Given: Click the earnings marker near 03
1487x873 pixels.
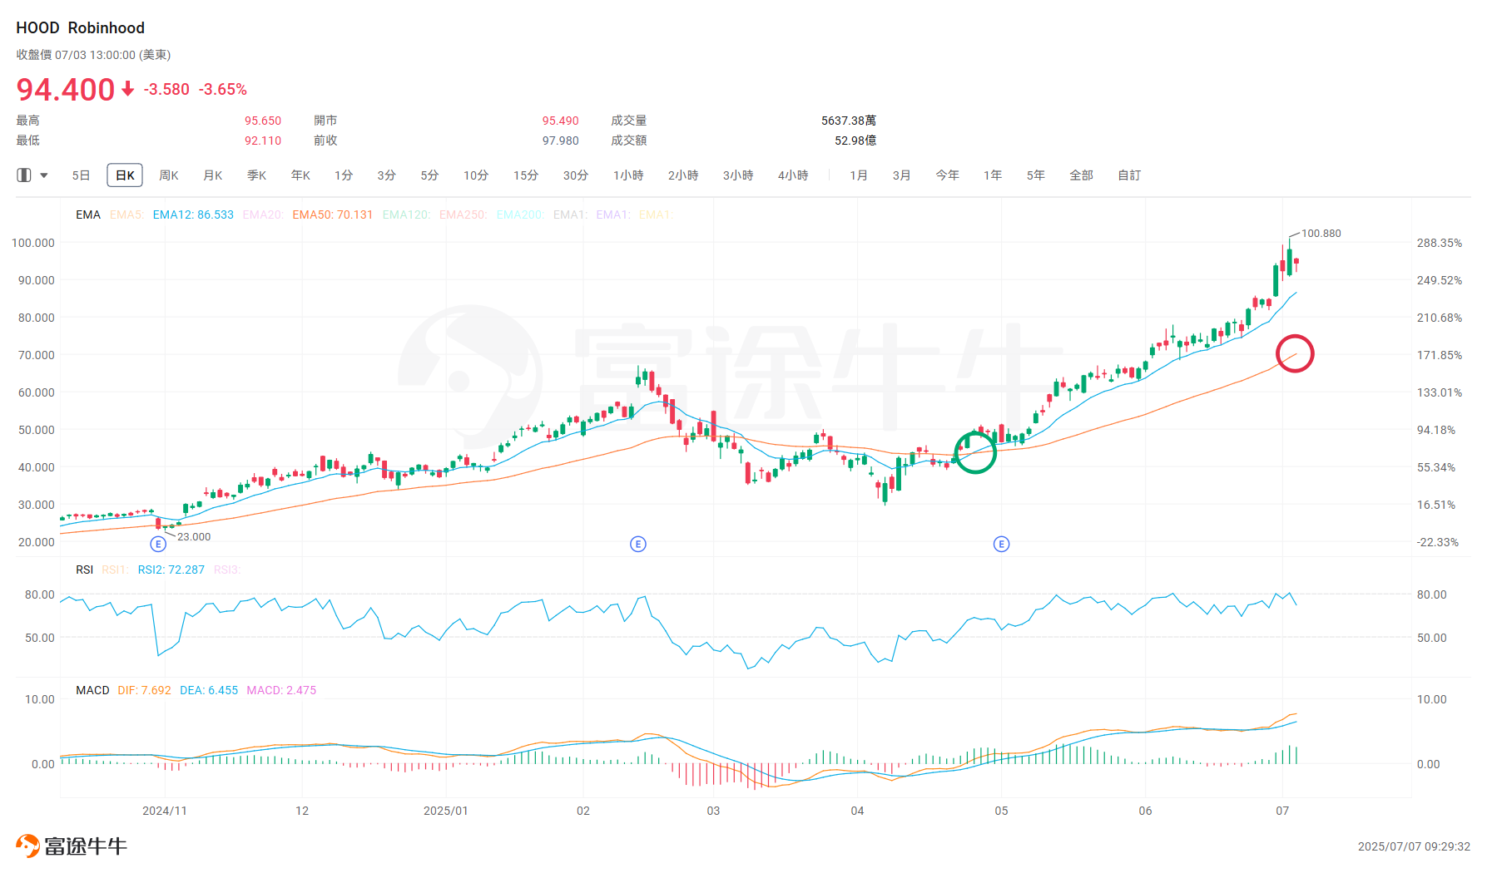Looking at the screenshot, I should tap(638, 544).
